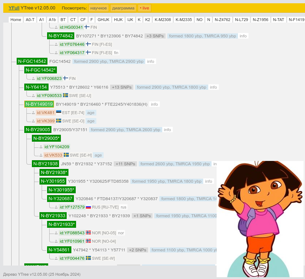
Task: Open info for N-Y301955
Action: coord(209,181)
